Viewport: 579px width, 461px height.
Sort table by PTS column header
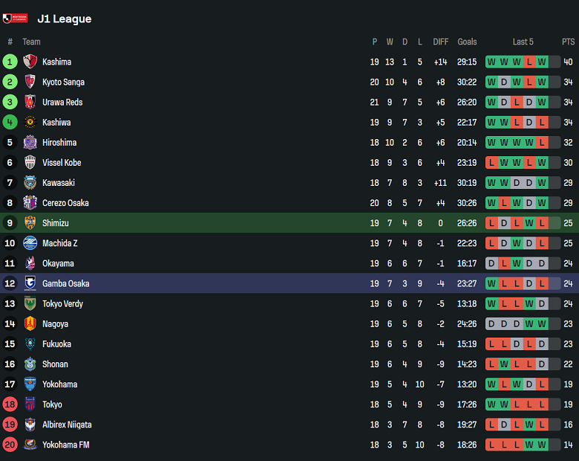569,42
